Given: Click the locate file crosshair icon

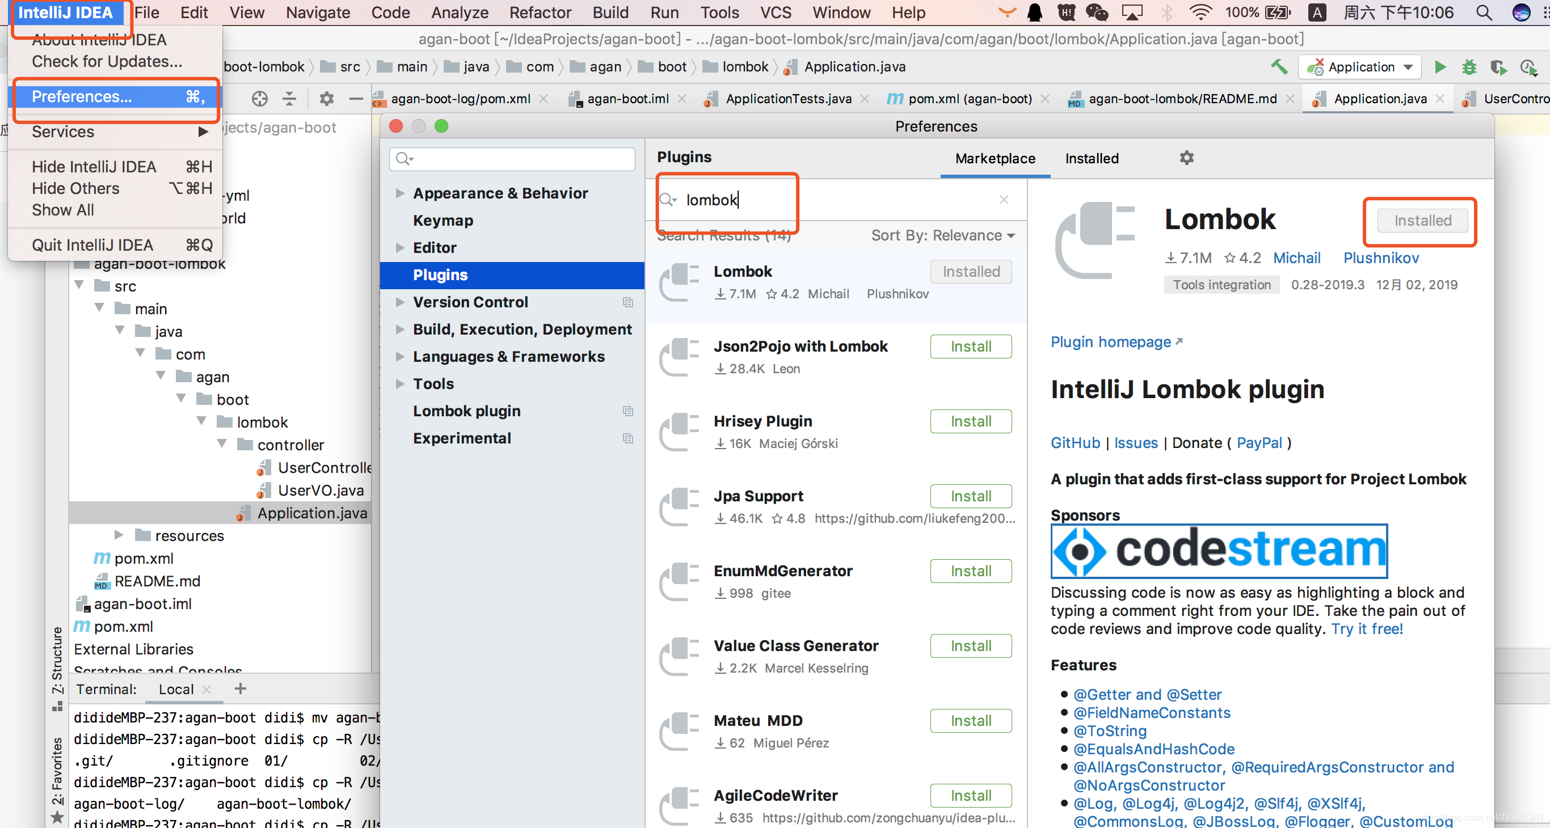Looking at the screenshot, I should click(259, 99).
